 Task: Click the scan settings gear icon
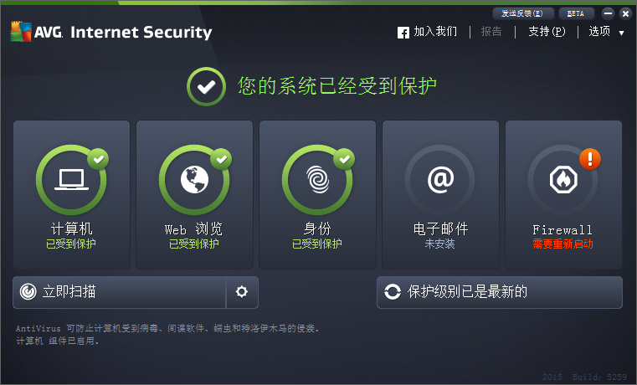[x=242, y=291]
